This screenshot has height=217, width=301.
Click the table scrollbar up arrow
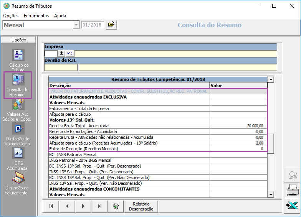coord(271,79)
